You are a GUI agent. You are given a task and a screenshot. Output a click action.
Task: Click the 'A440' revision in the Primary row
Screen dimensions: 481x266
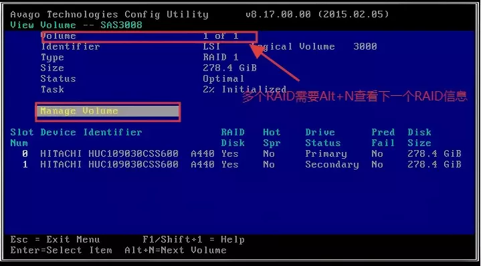point(203,153)
